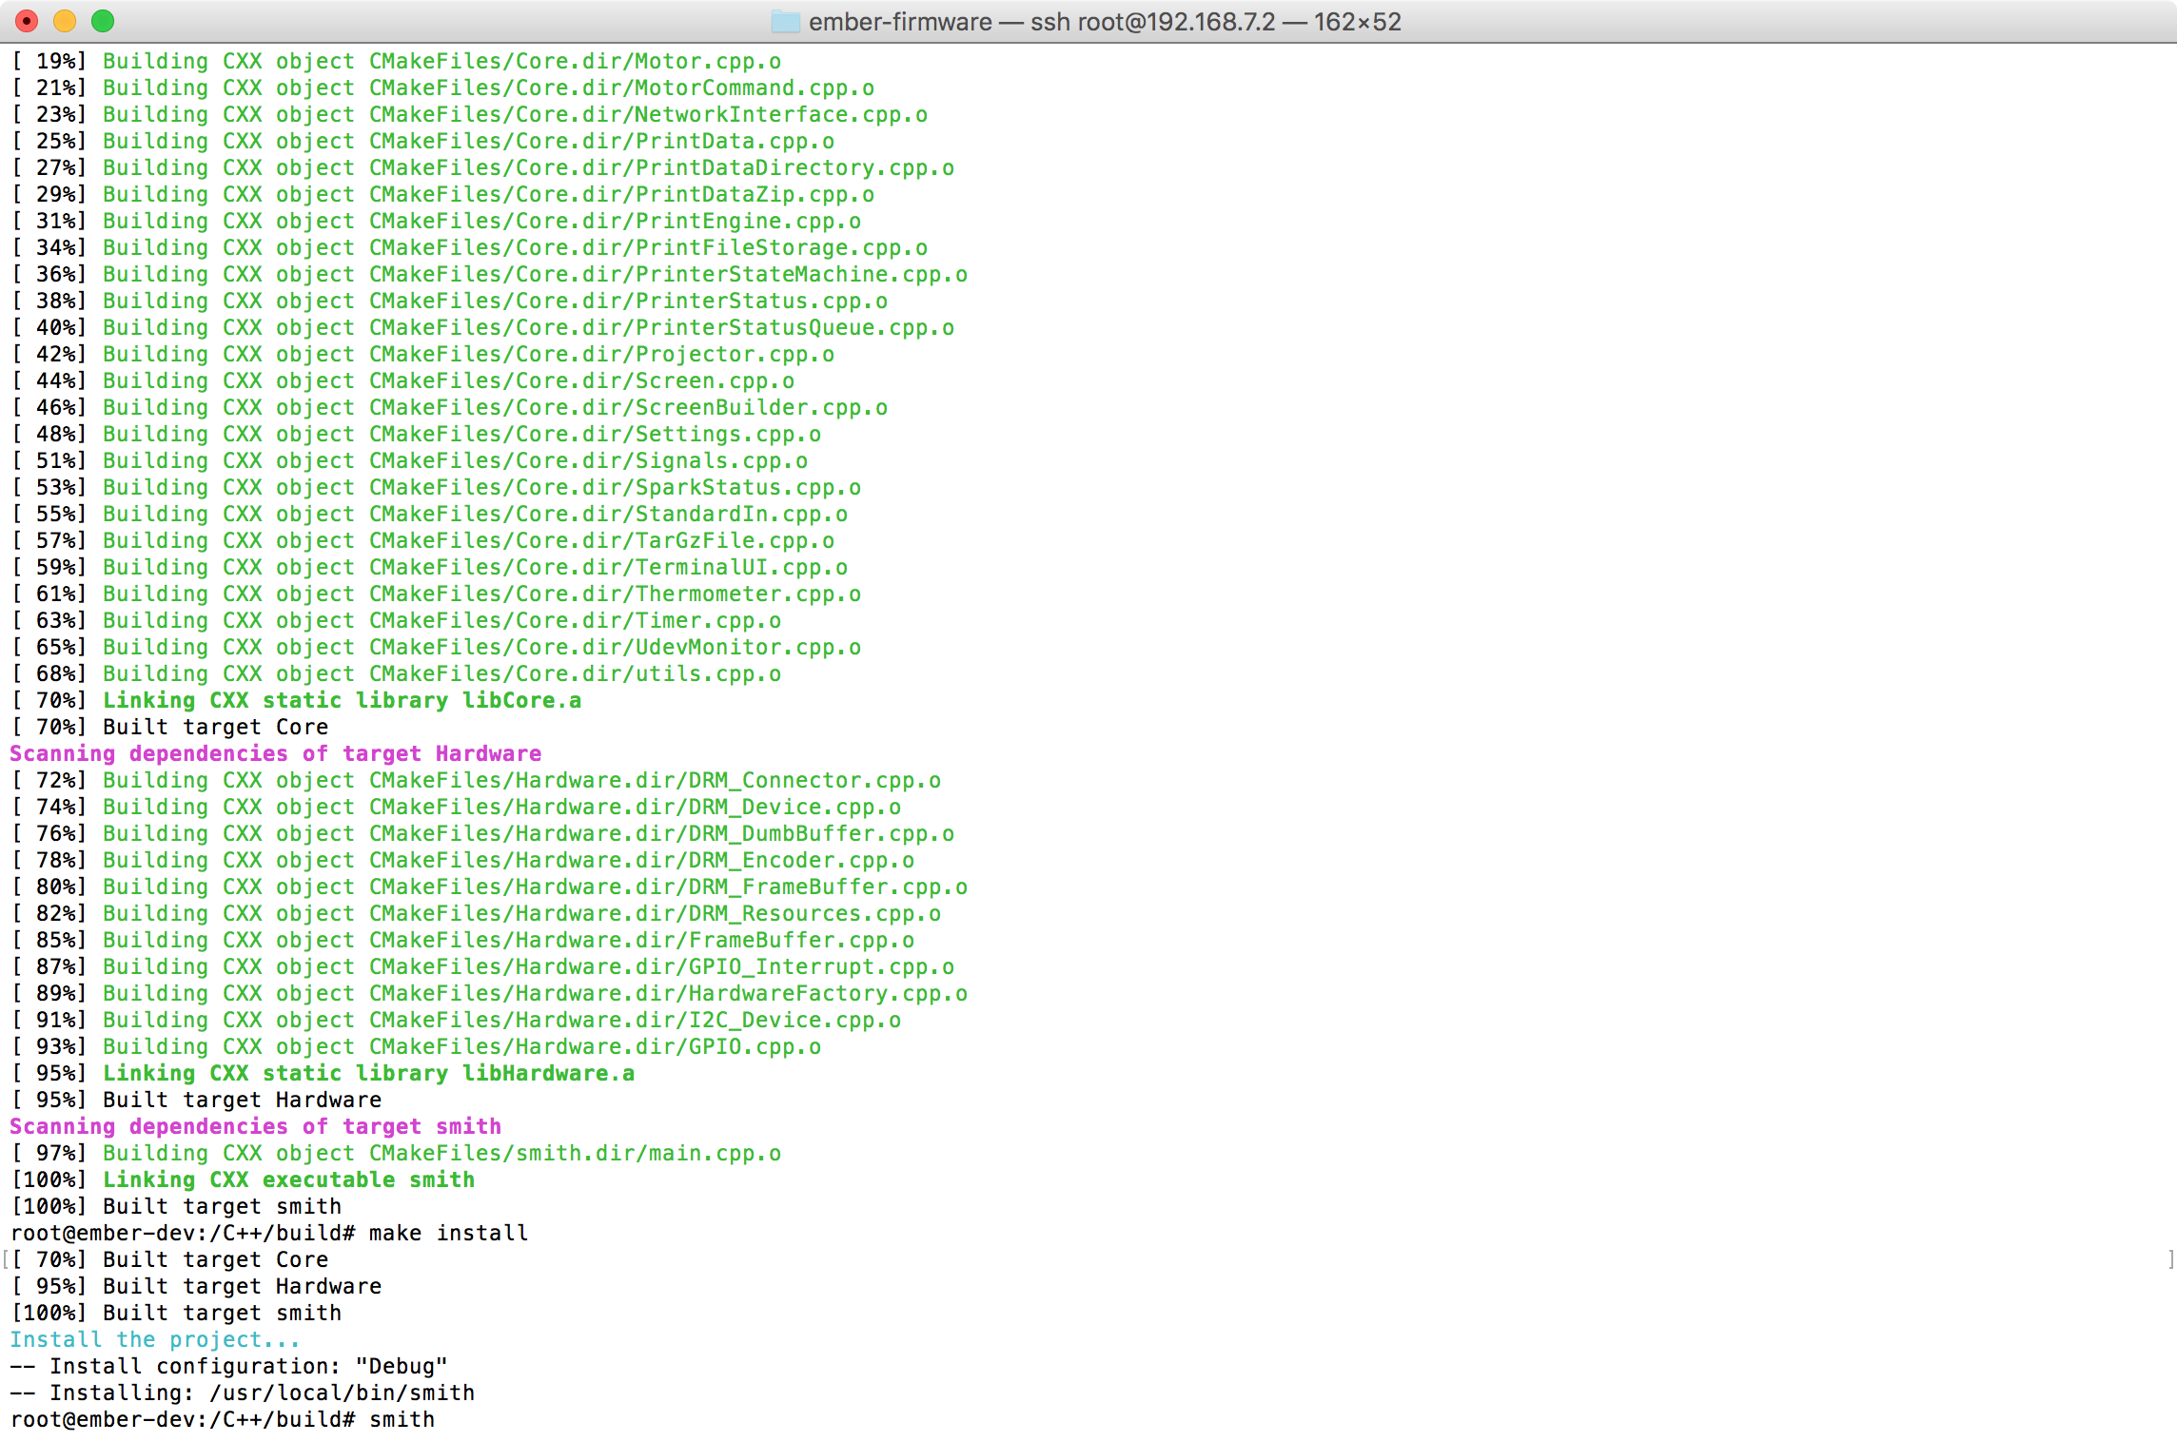This screenshot has width=2177, height=1442.
Task: Click the HardwareFactory.cpp.o build line
Action: click(x=489, y=993)
